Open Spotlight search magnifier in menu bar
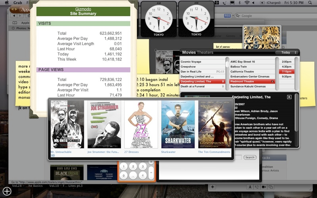Viewport: 317px width, 198px height. tap(310, 3)
